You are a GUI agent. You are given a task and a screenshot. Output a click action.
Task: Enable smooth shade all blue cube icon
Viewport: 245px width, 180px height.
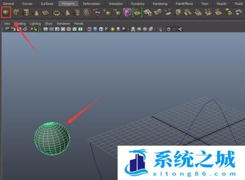[x=95, y=29]
